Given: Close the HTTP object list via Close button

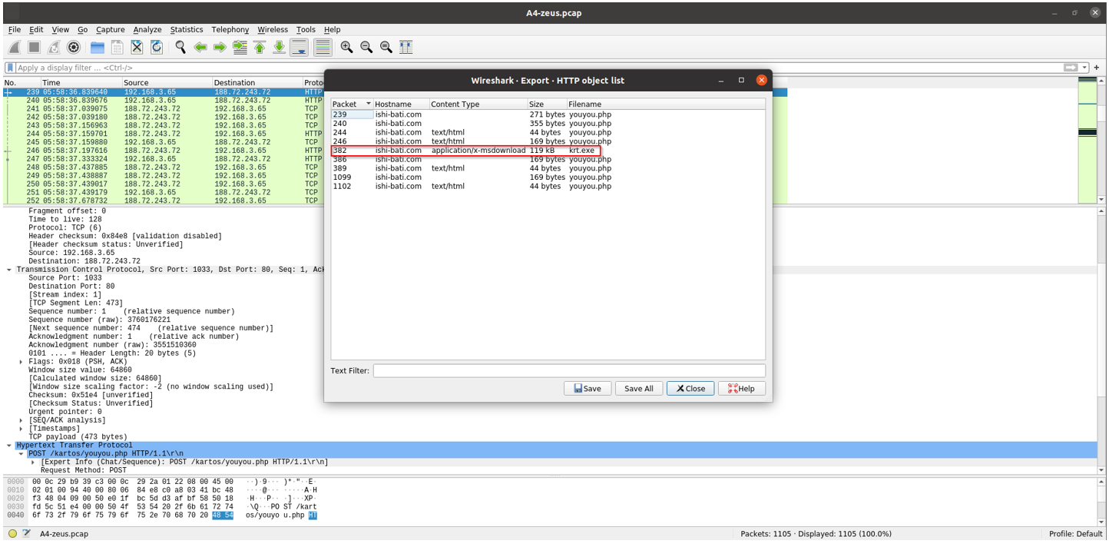Looking at the screenshot, I should tap(690, 389).
